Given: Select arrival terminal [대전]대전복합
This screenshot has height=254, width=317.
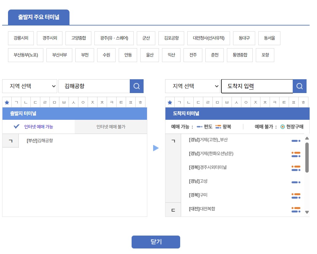Looking at the screenshot, I should click(x=202, y=209).
